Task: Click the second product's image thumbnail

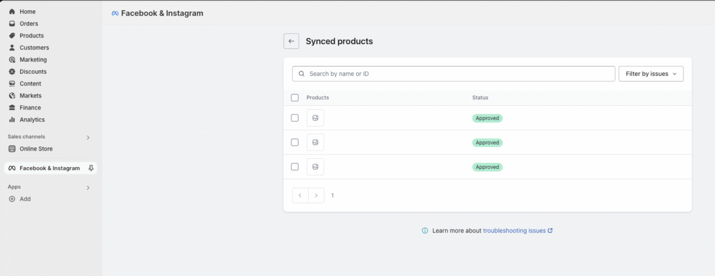Action: coord(315,142)
